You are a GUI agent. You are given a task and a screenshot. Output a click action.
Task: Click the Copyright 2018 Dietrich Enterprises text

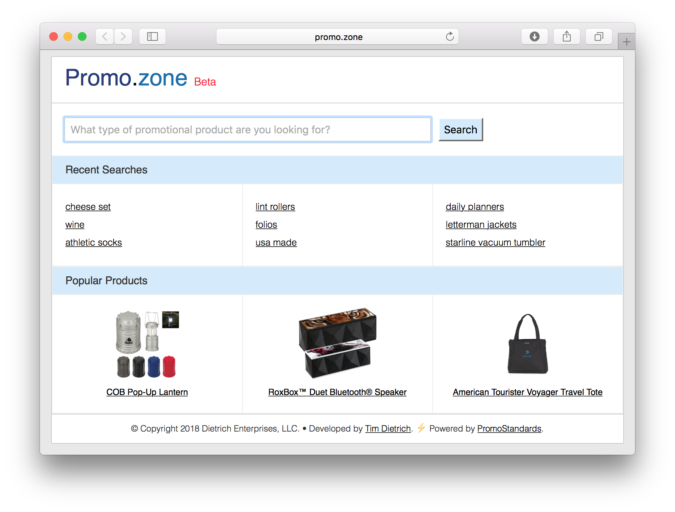215,428
